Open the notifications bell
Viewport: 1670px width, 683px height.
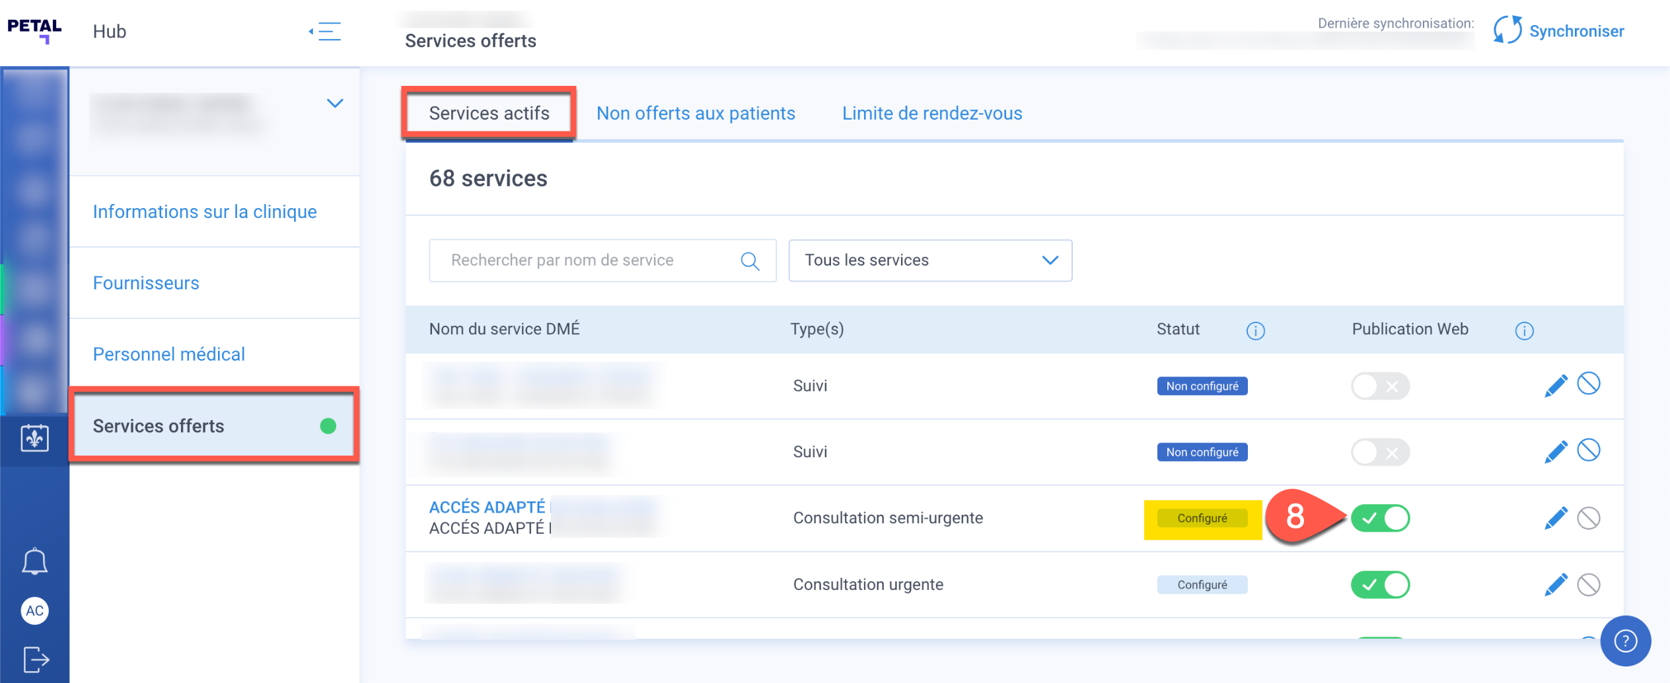[34, 561]
